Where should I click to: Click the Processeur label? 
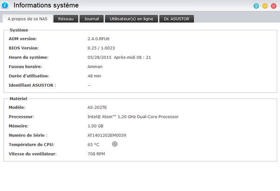[x=21, y=116]
